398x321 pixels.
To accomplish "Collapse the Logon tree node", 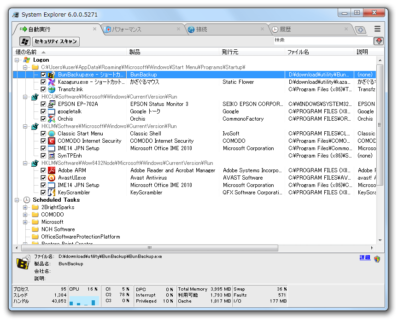I will click(x=17, y=60).
